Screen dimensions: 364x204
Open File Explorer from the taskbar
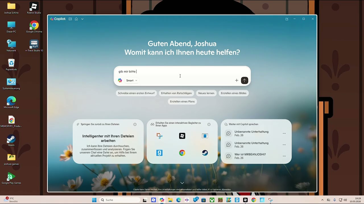click(x=170, y=200)
